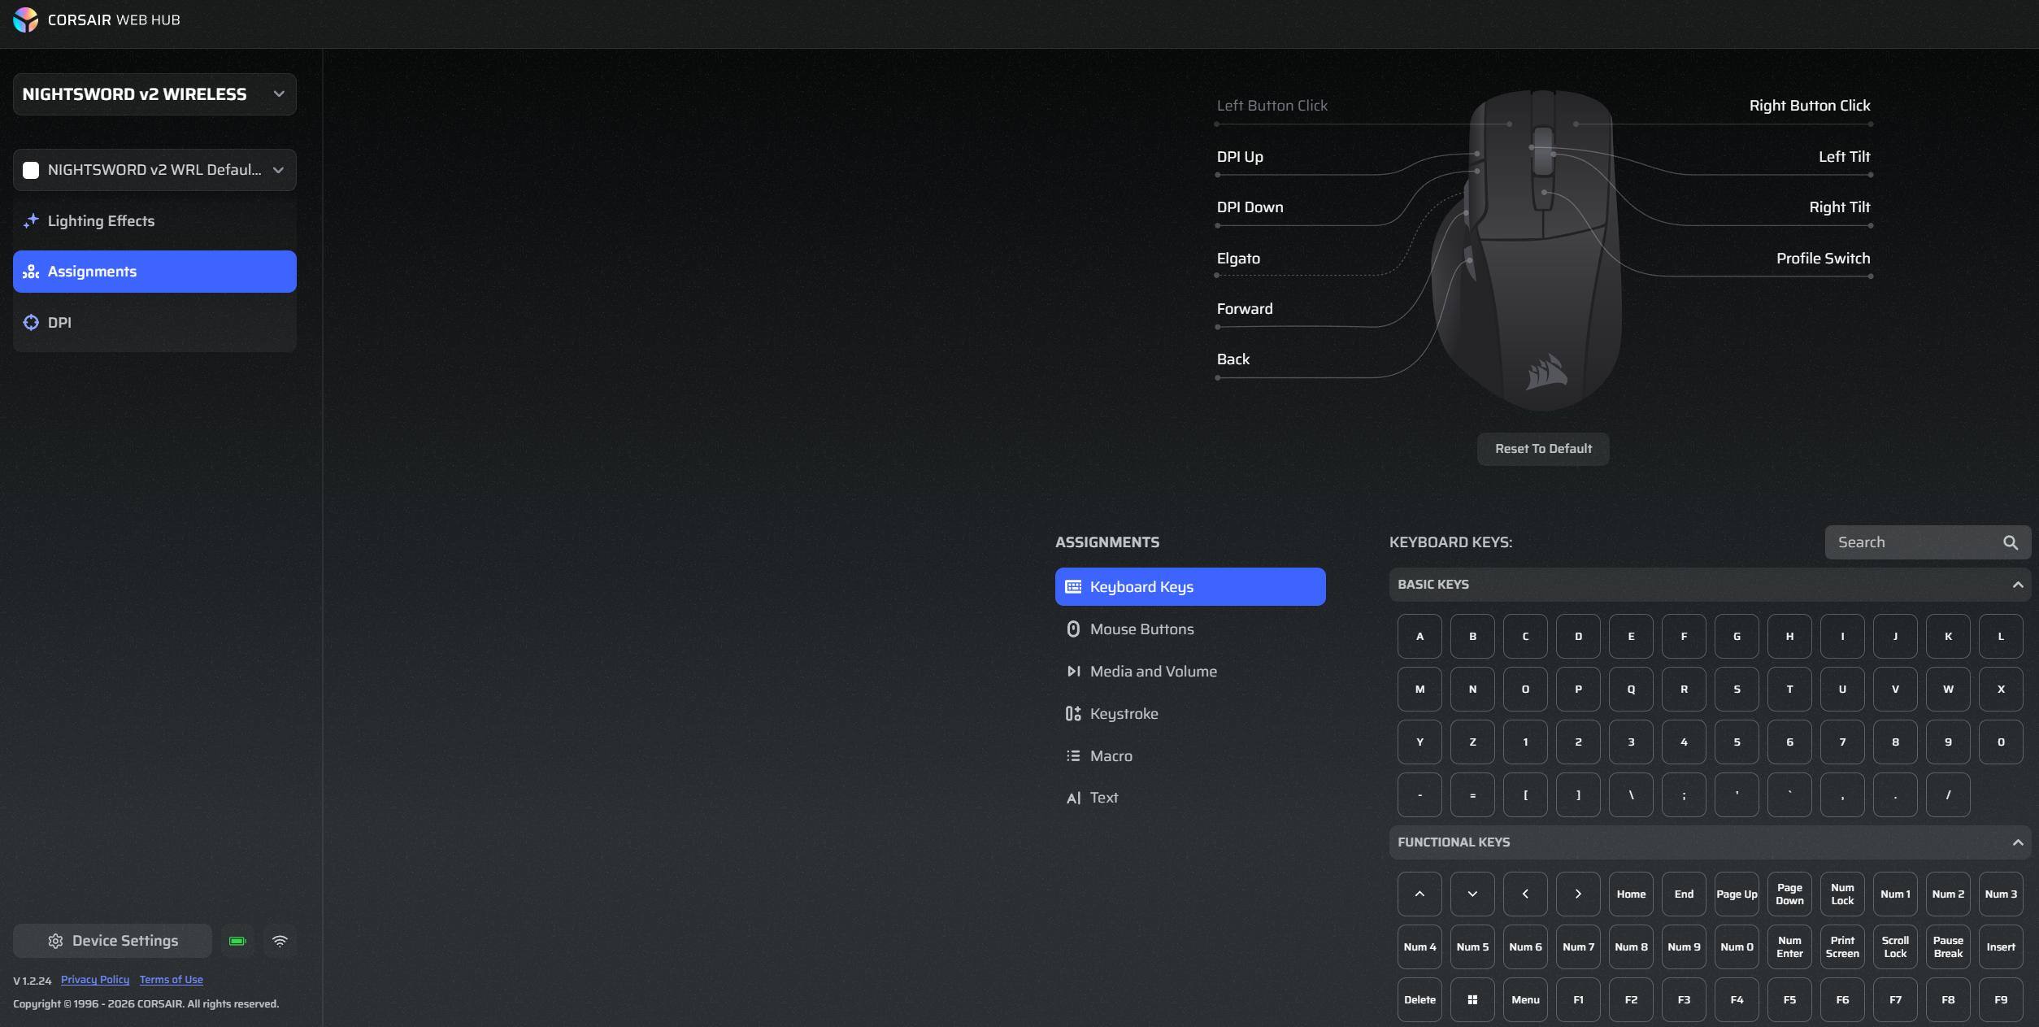
Task: Choose the Print Screen key
Action: coord(1842,946)
